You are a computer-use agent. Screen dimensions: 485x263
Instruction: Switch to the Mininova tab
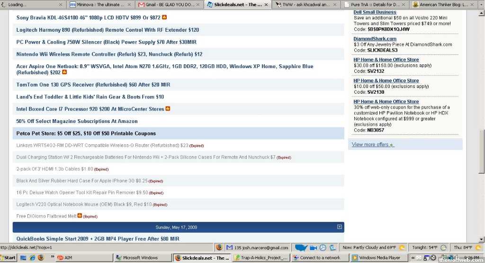pos(101,5)
